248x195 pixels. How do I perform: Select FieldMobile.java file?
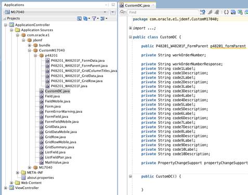(x=58, y=101)
